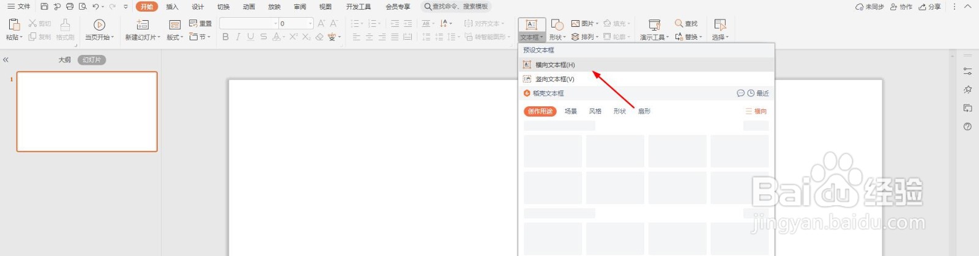Click the Find (查找) button
Image resolution: width=979 pixels, height=256 pixels.
click(x=687, y=23)
